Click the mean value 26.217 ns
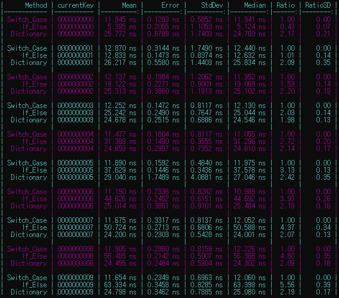The height and width of the screenshot is (298, 339). (120, 63)
